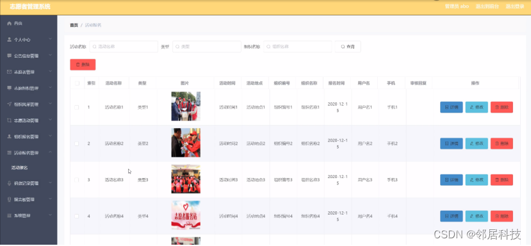Click the detail icon in row 4's 详情 button

446,216
